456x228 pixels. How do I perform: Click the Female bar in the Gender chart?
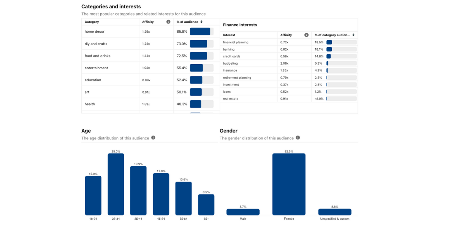pyautogui.click(x=289, y=184)
